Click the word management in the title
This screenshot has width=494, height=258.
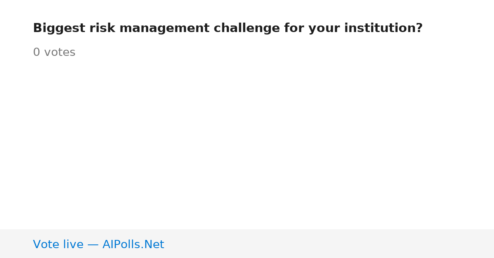pos(164,28)
